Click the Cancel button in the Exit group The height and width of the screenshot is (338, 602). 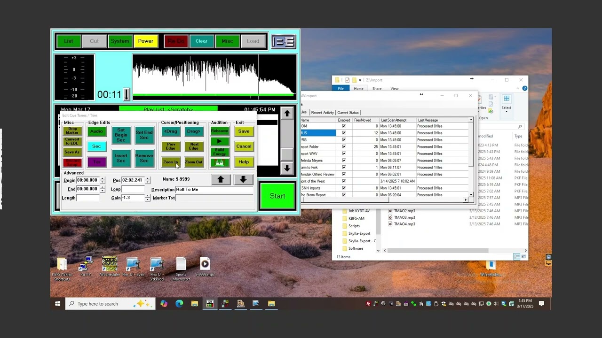(x=244, y=146)
